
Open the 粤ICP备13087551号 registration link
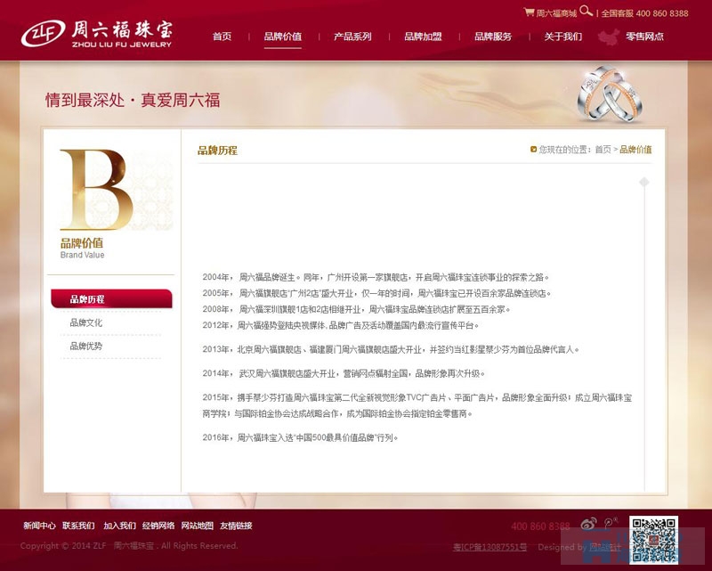(x=490, y=547)
